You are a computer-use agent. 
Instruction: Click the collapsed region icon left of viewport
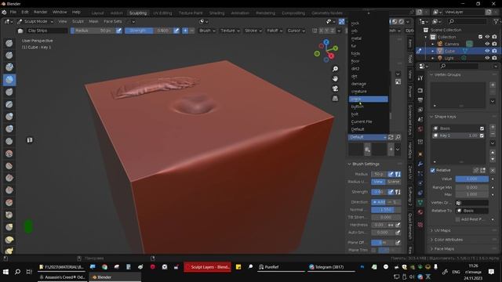click(x=30, y=140)
